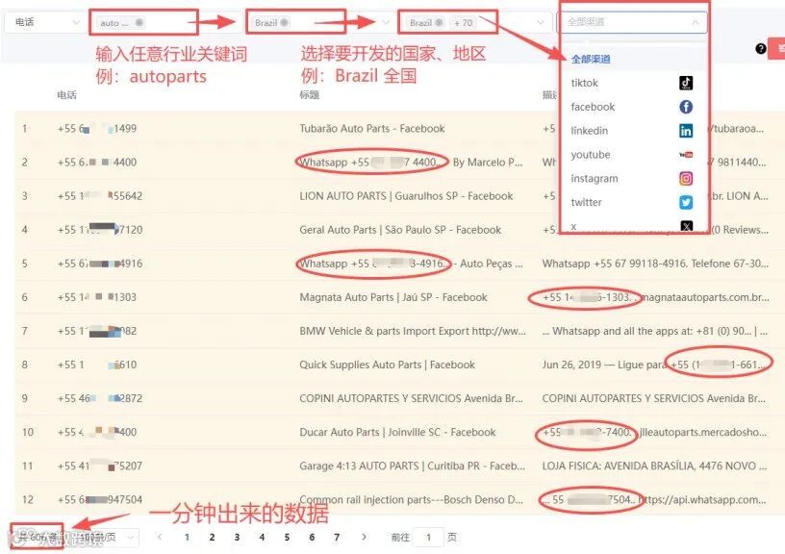Screen dimensions: 785x554
Task: Click inside the keyword input field
Action: click(x=165, y=22)
